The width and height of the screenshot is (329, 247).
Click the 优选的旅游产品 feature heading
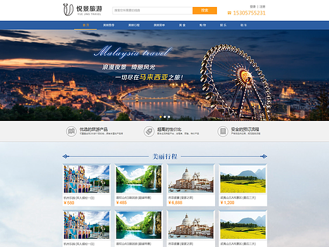click(94, 129)
